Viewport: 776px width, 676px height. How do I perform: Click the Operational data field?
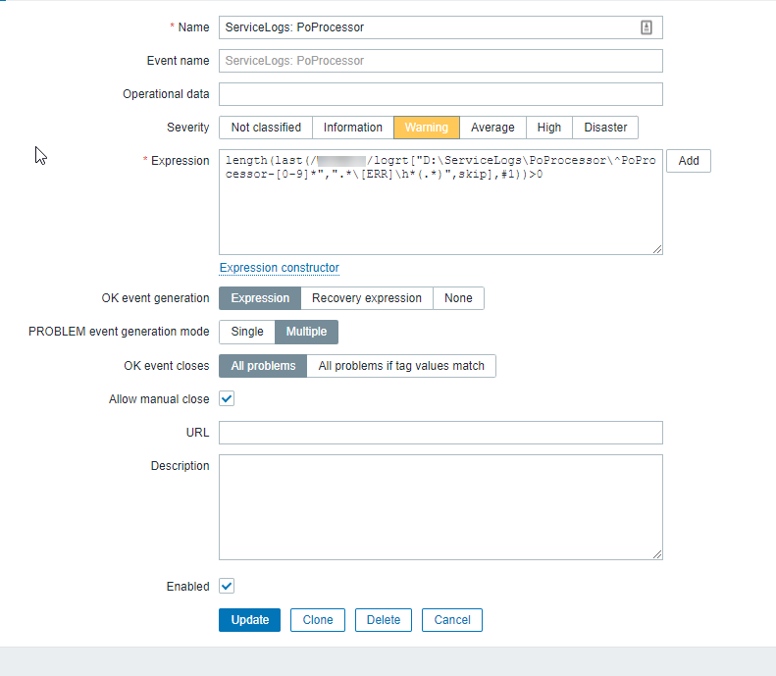[x=440, y=94]
